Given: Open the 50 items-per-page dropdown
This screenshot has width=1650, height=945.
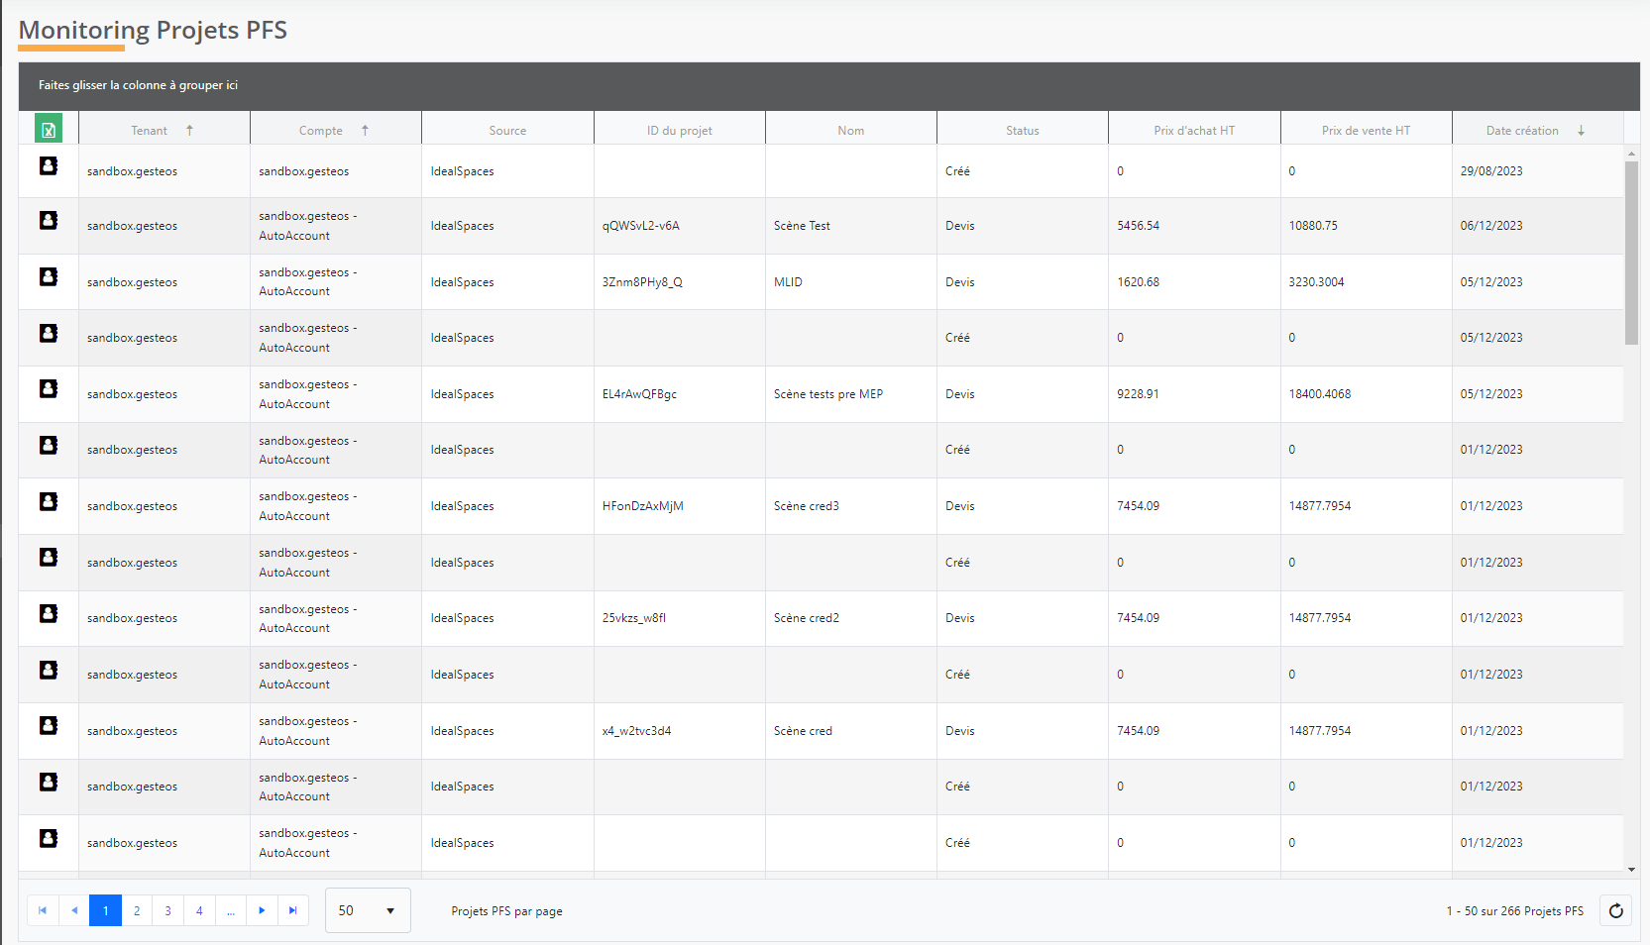Looking at the screenshot, I should point(368,910).
